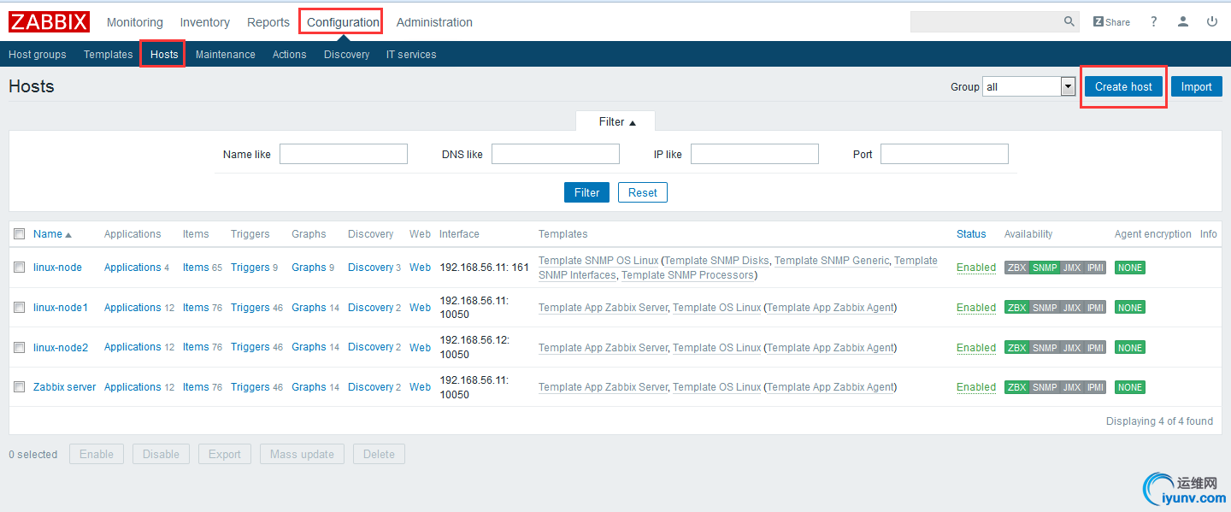Go to IT services submenu
The width and height of the screenshot is (1231, 512).
(x=411, y=54)
